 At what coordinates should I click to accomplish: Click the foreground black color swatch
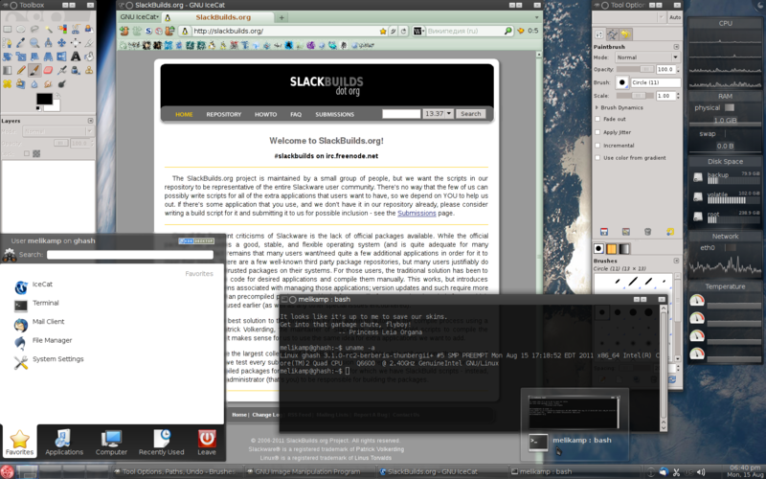tap(44, 99)
